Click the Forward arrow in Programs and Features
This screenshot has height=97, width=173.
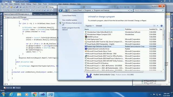pyautogui.click(x=64, y=11)
